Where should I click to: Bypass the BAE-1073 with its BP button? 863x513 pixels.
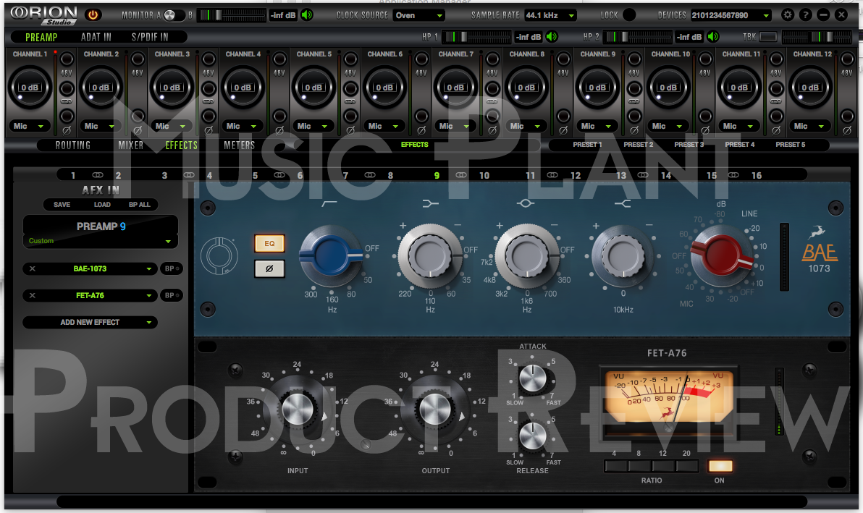[171, 269]
